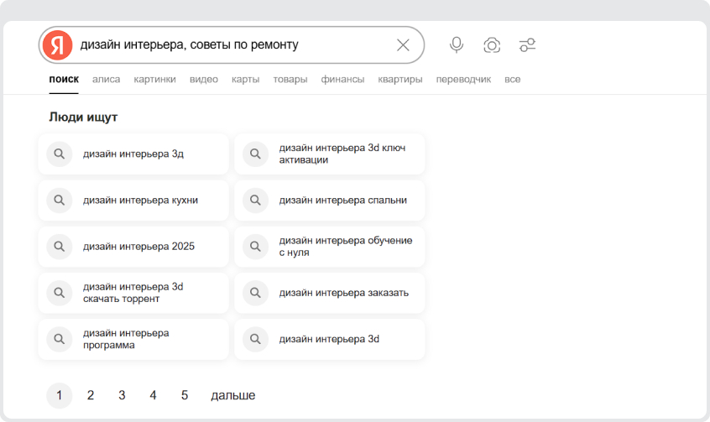Viewport: 710px width, 422px height.
Task: Click magnifier icon beside «3d ключ активации»
Action: [x=255, y=154]
